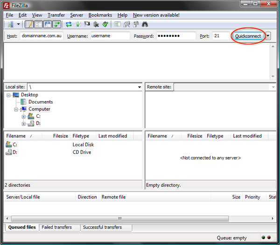
Task: Sort remote files by Filesize column
Action: (193, 136)
